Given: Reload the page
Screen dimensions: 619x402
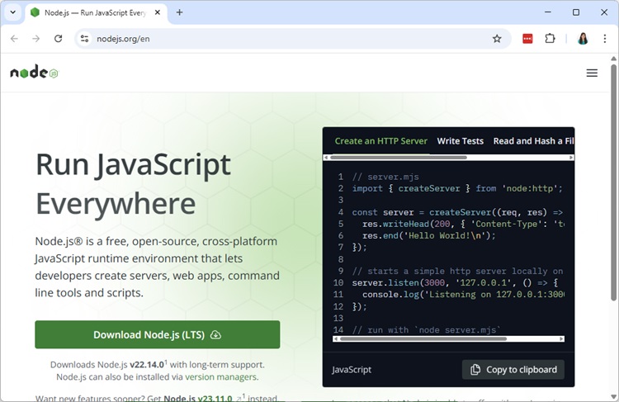Looking at the screenshot, I should pyautogui.click(x=58, y=39).
